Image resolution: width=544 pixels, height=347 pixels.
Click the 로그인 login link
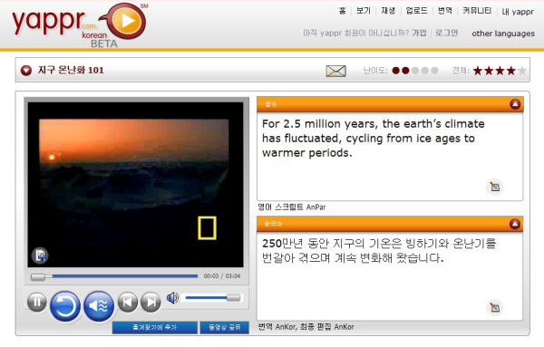tap(446, 34)
